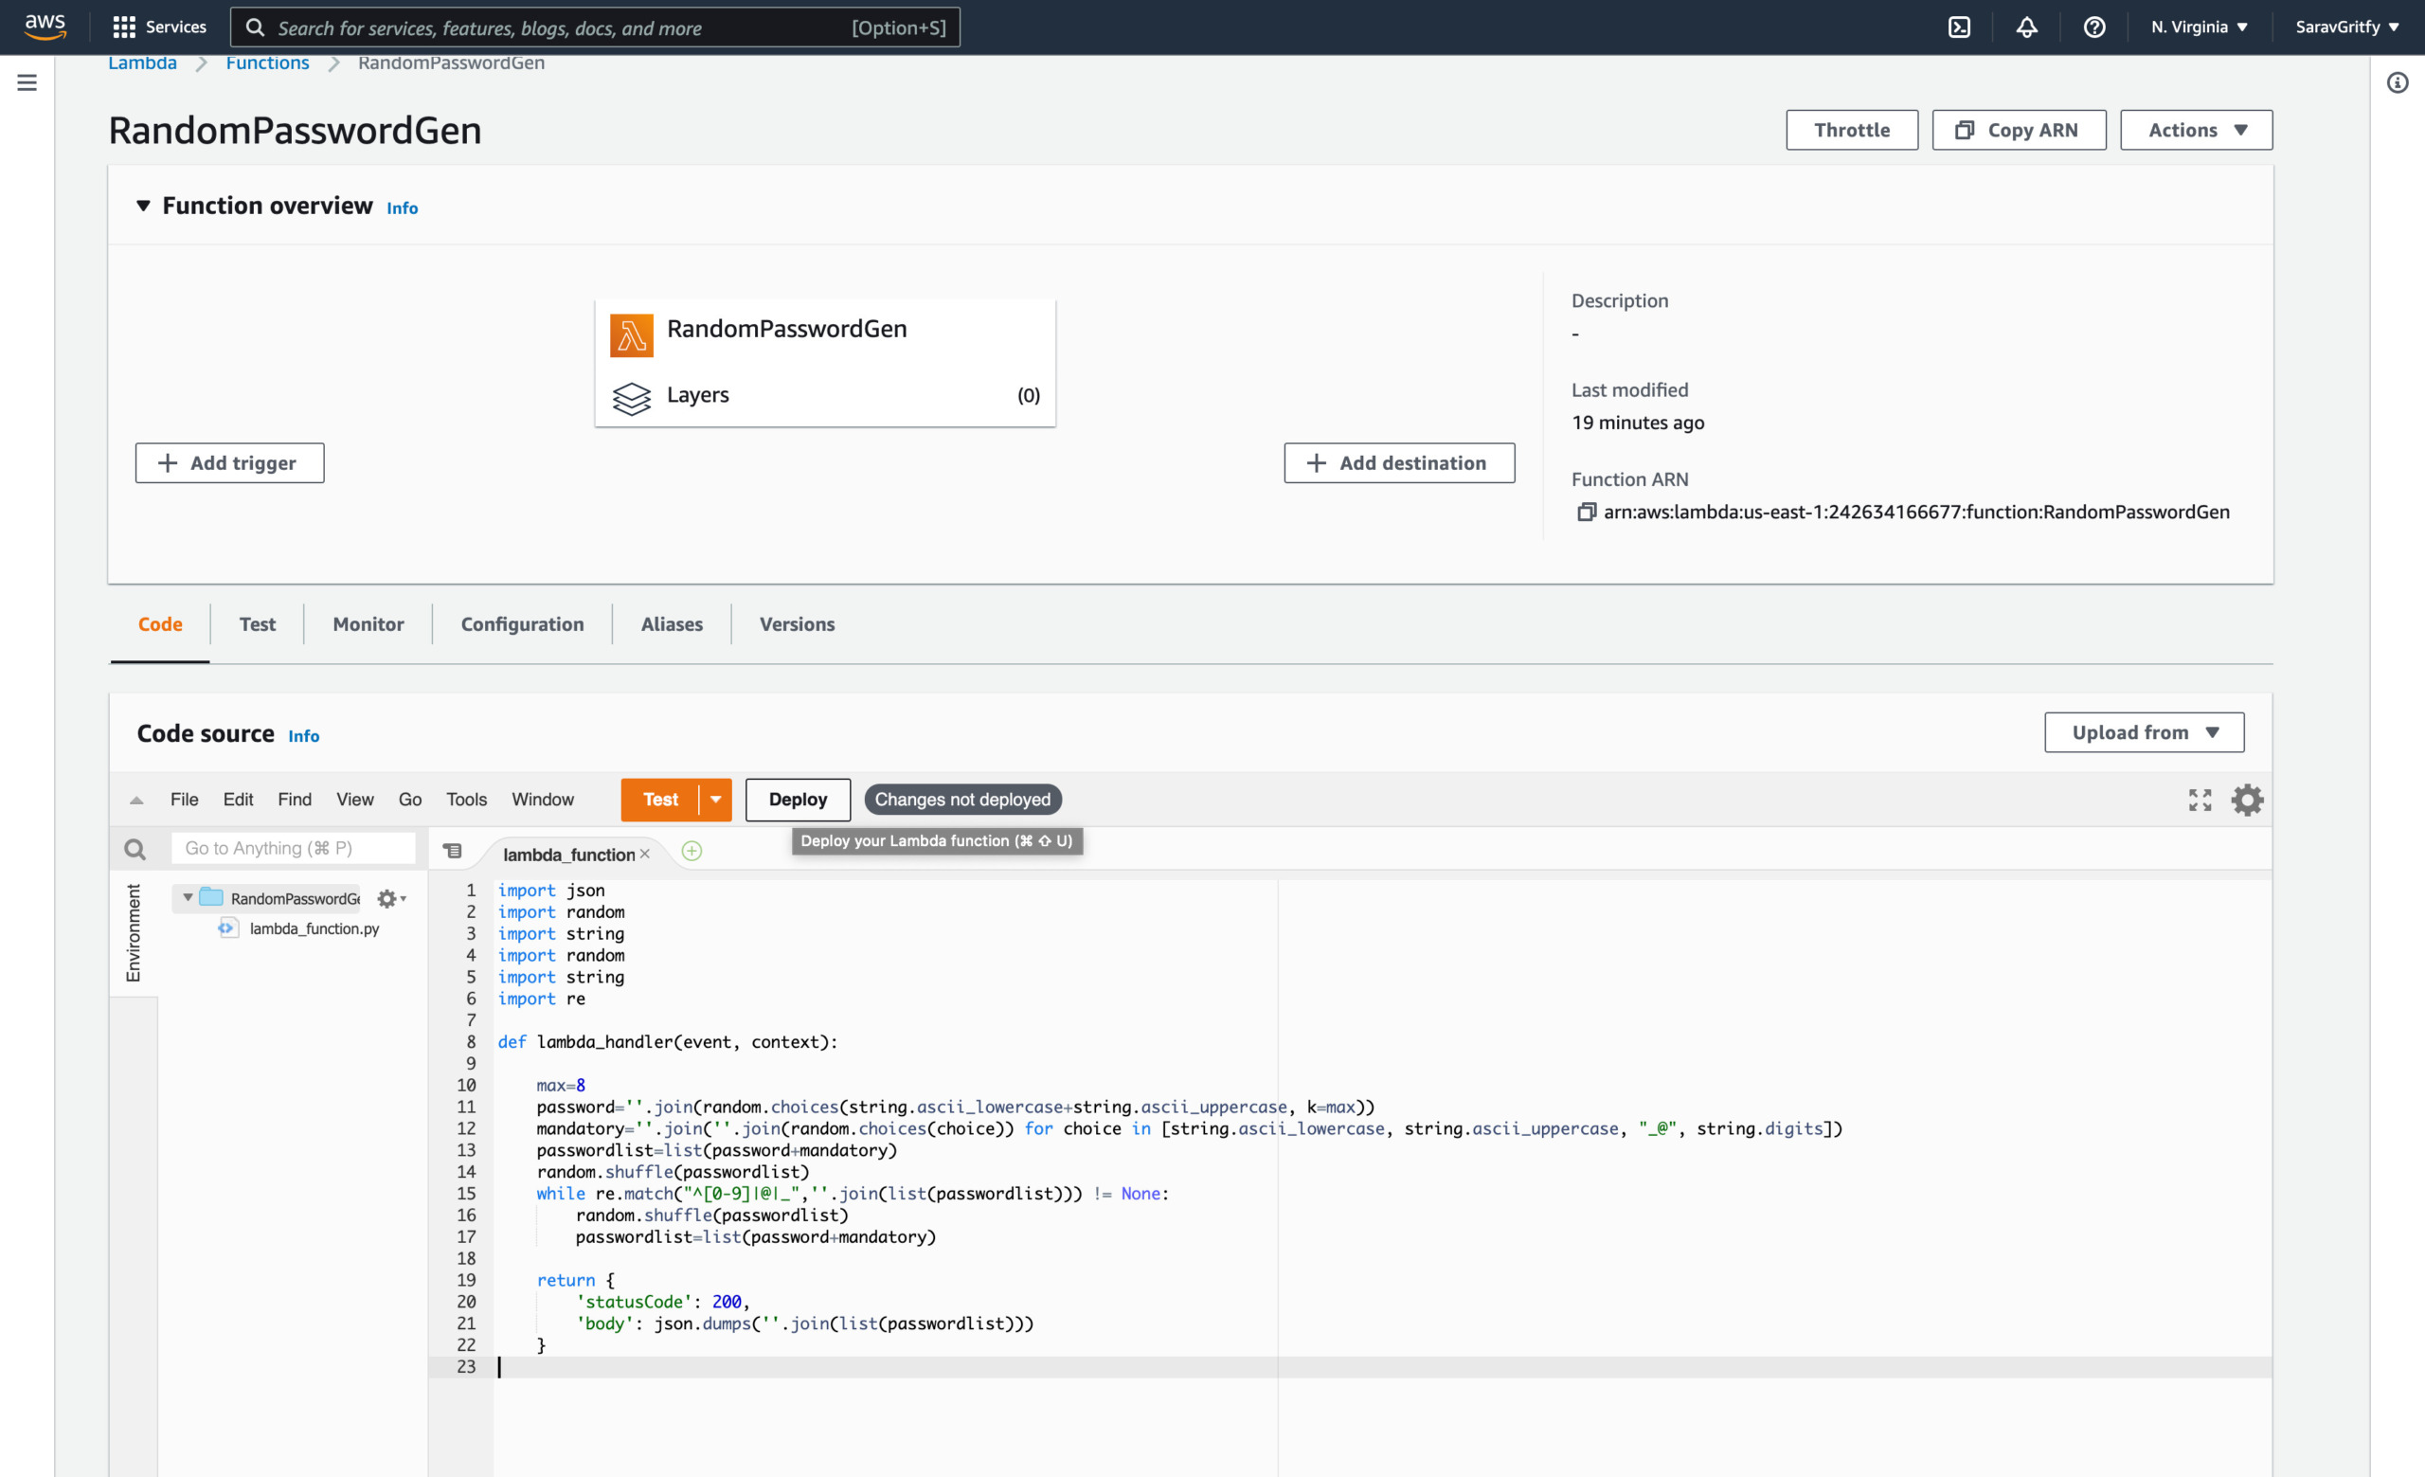Open the Test button dropdown arrow
This screenshot has height=1477, width=2425.
(715, 799)
